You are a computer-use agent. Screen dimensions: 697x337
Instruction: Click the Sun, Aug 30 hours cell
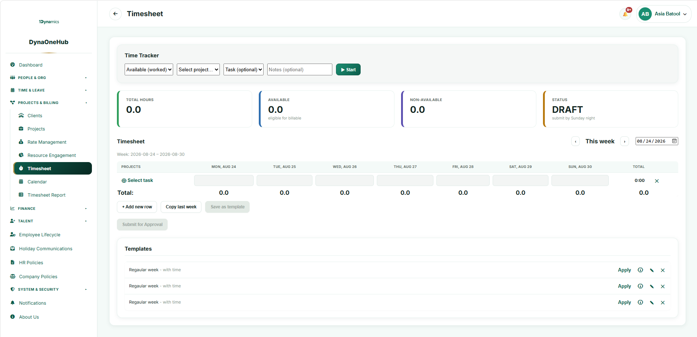(580, 180)
